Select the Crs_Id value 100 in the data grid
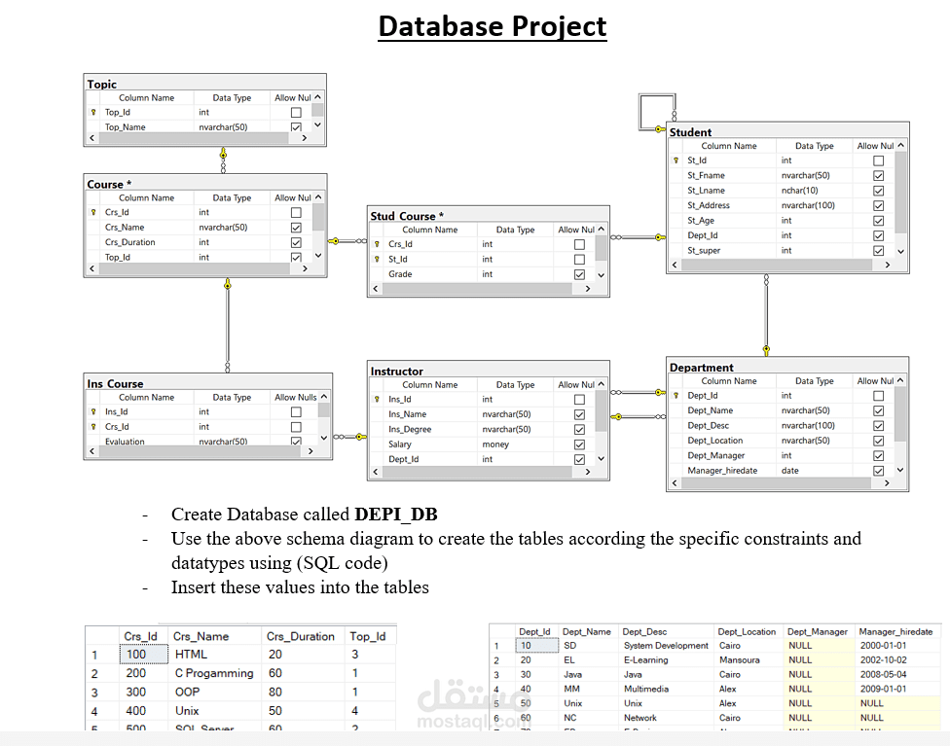 (141, 654)
